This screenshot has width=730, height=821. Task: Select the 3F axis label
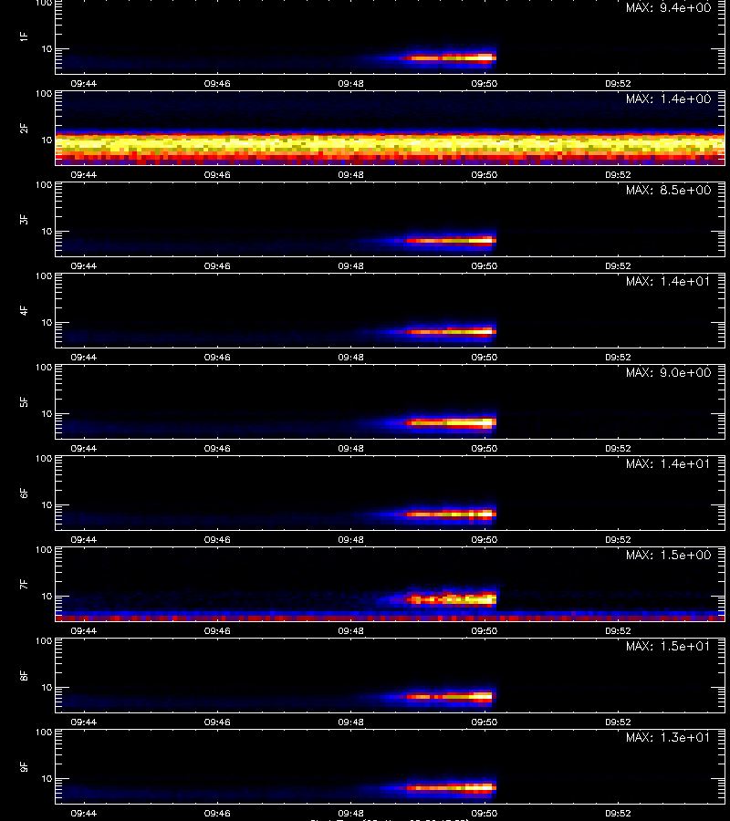point(24,219)
